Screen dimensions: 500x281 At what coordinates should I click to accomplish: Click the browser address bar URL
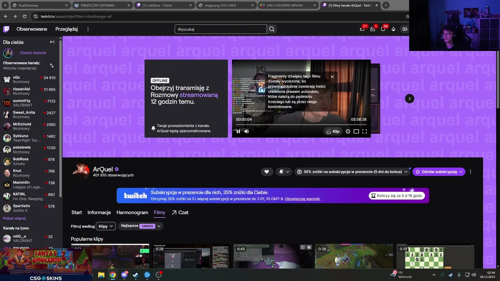(76, 16)
